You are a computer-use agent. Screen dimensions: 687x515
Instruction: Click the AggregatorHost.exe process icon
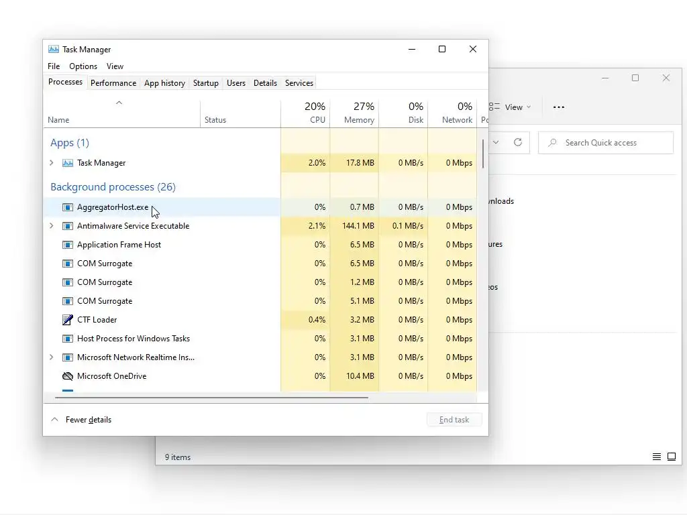coord(68,207)
